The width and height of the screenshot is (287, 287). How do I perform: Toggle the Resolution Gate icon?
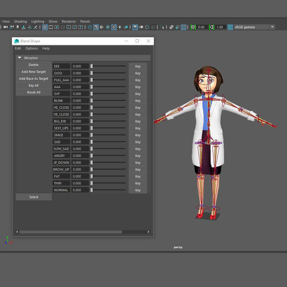point(57,27)
